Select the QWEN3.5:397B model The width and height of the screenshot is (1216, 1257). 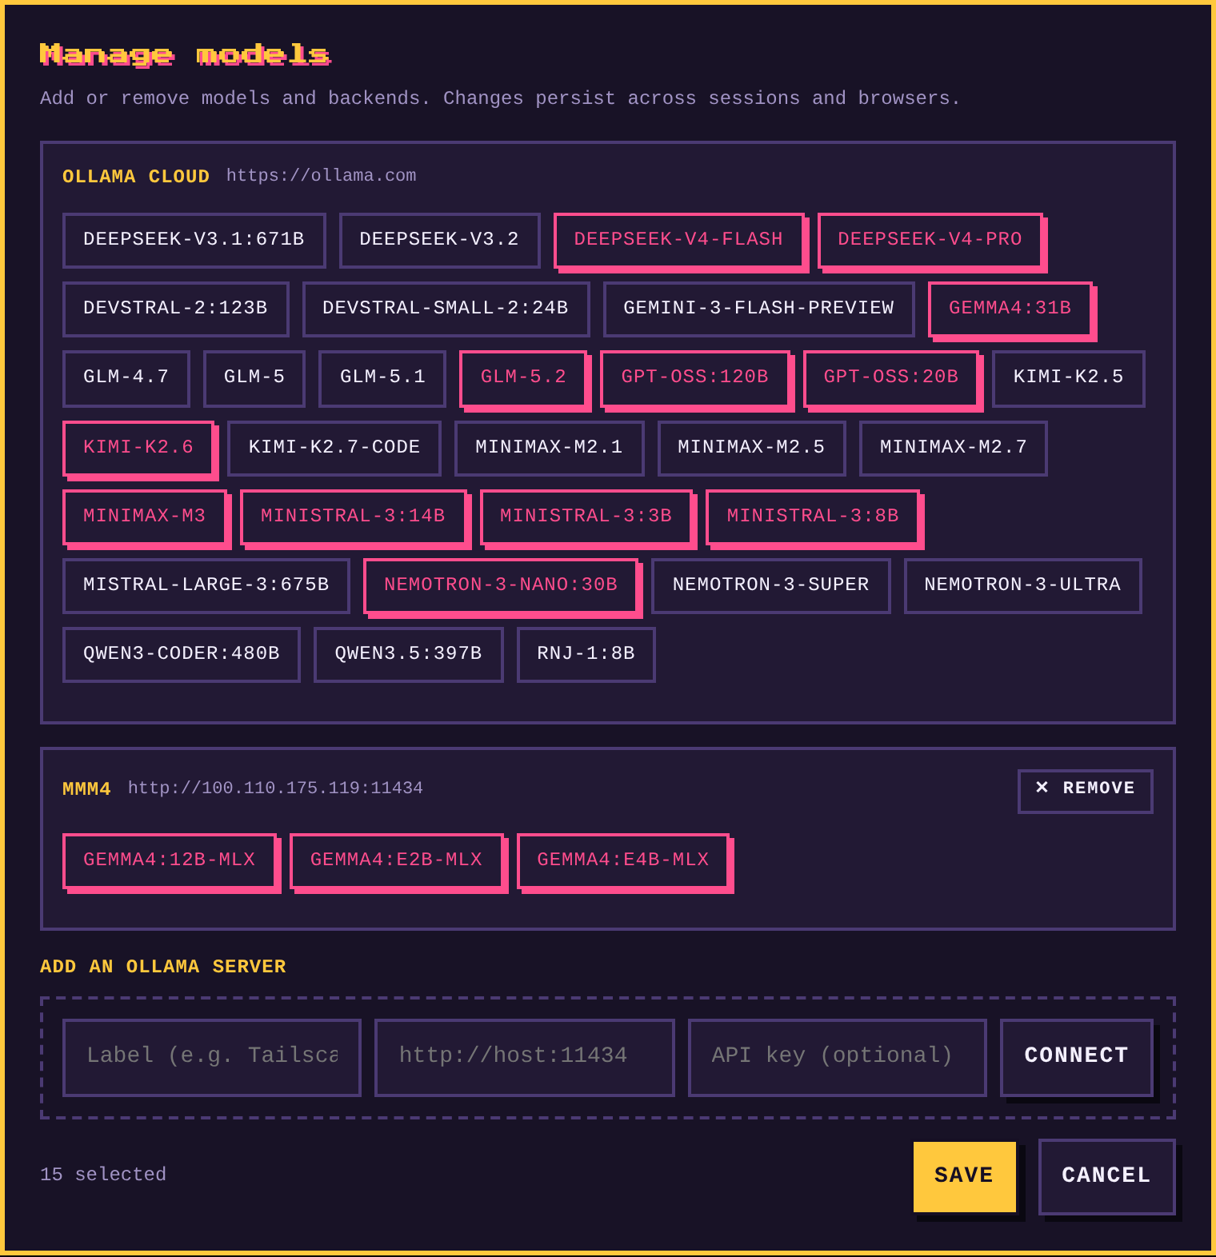[409, 654]
